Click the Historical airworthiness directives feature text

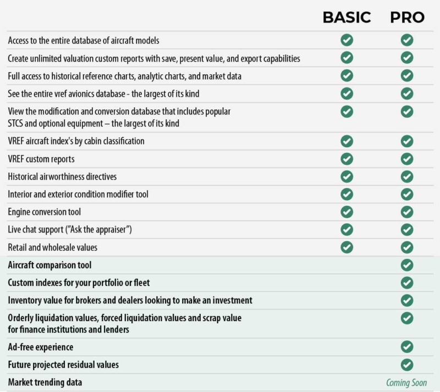pos(62,176)
